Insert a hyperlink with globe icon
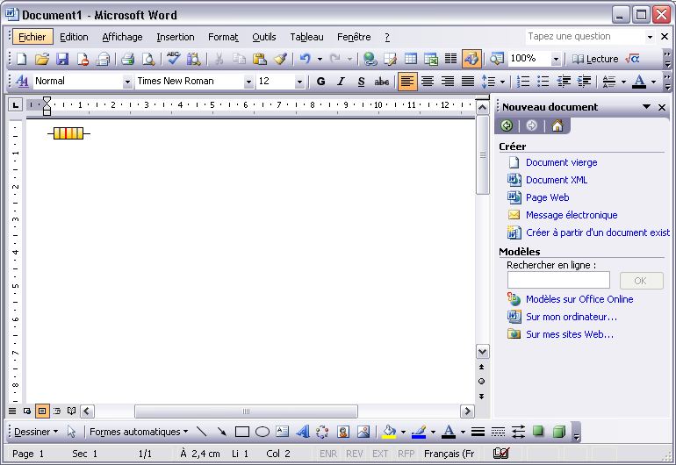 click(x=370, y=59)
